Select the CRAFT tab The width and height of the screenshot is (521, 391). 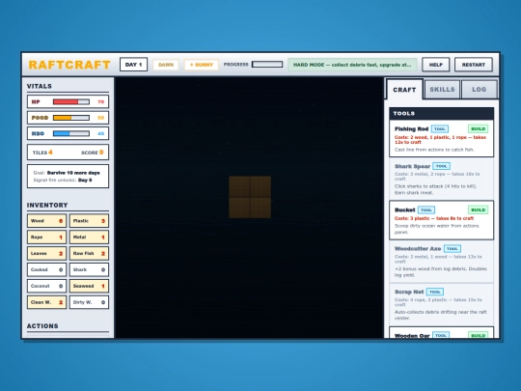(404, 90)
